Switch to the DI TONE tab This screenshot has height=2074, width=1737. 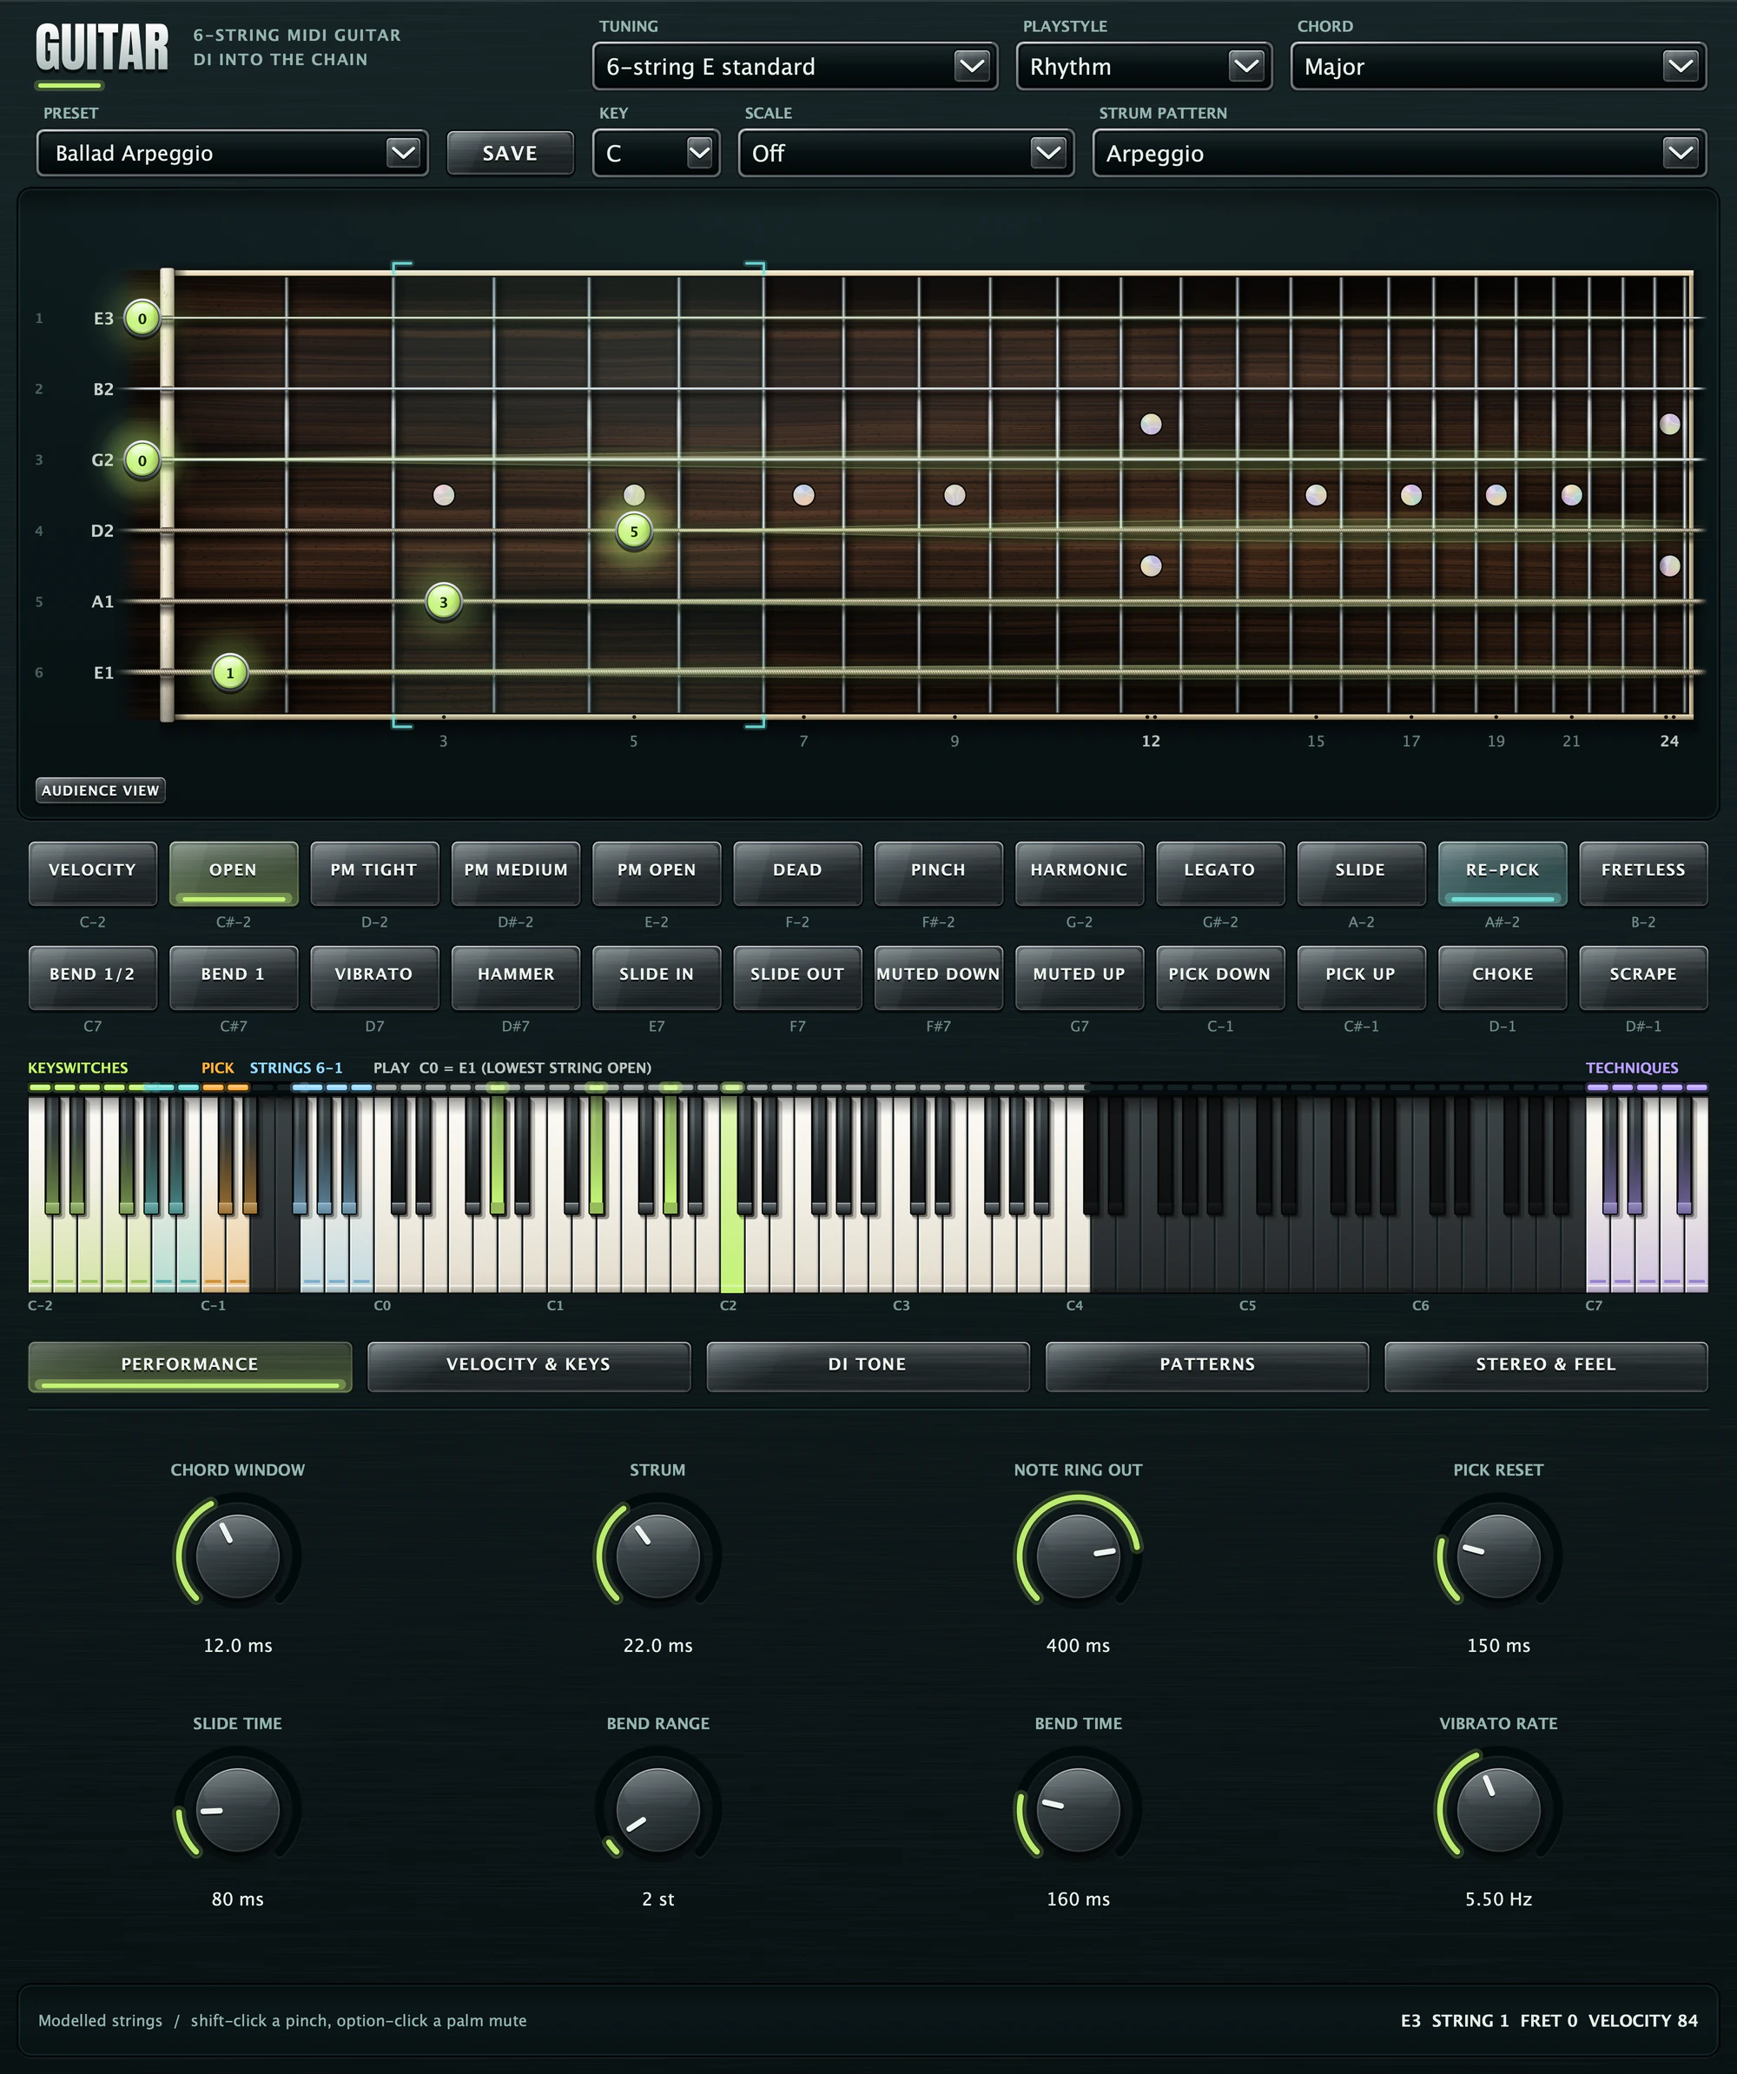pyautogui.click(x=867, y=1366)
